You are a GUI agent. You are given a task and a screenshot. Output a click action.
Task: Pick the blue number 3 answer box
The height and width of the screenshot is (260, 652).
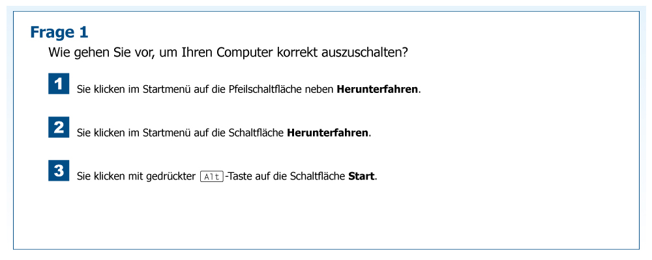pyautogui.click(x=59, y=171)
